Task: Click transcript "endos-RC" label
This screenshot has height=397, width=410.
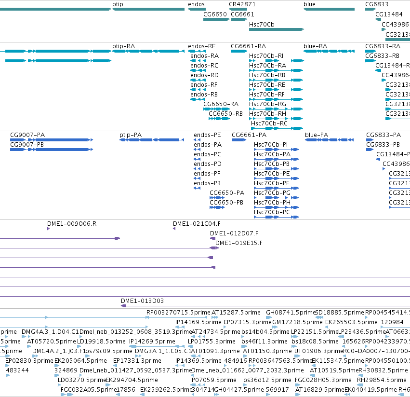Action: pyautogui.click(x=204, y=66)
